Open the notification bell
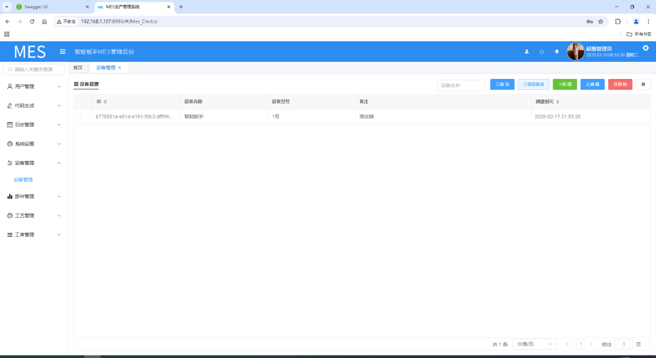656x358 pixels. [557, 52]
